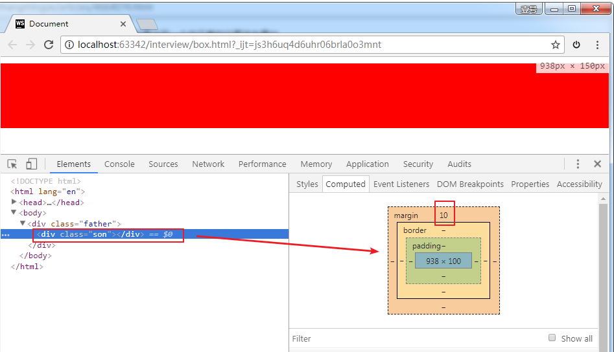The width and height of the screenshot is (614, 352).
Task: Click the power extension icon
Action: point(576,45)
